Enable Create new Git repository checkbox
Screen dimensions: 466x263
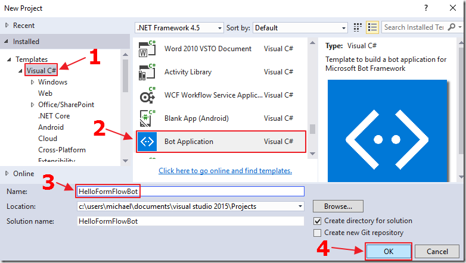(318, 233)
